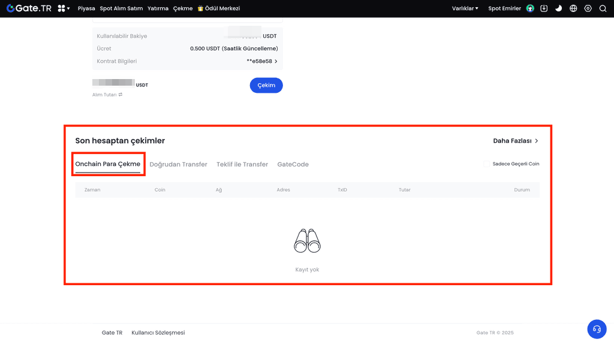
Task: Switch to the Doğrudan Transfer tab
Action: pyautogui.click(x=178, y=164)
